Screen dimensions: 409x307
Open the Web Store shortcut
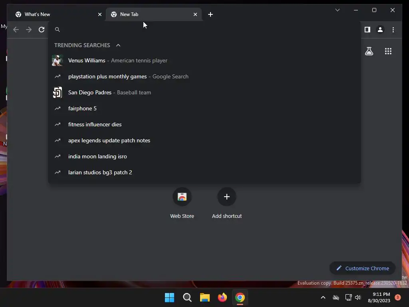[x=182, y=203]
